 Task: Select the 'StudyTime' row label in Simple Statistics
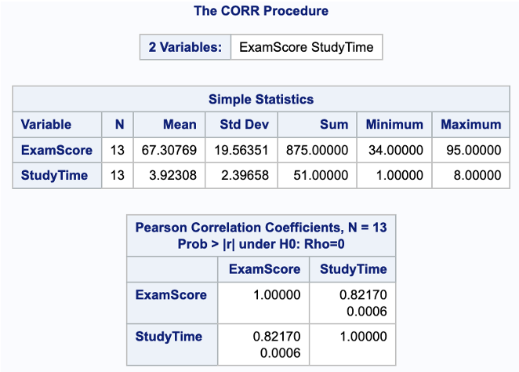pos(53,176)
